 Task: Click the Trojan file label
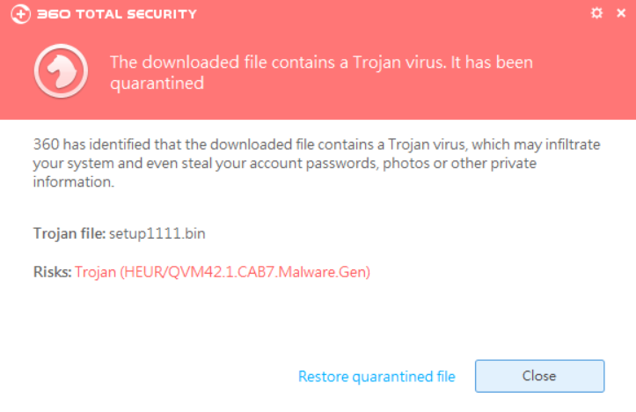[69, 234]
